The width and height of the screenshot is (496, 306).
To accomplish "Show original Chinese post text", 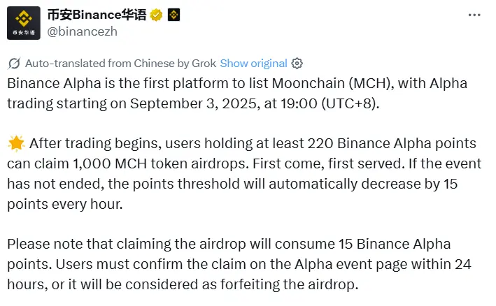I will click(253, 63).
